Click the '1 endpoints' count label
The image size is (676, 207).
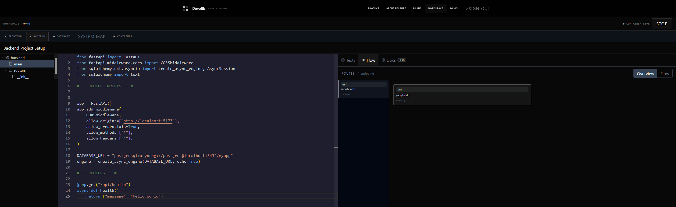(366, 74)
